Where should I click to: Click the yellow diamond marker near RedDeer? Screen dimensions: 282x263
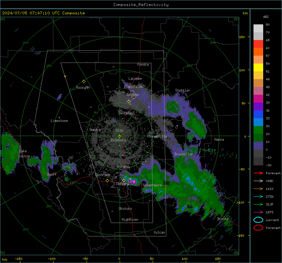point(129,102)
